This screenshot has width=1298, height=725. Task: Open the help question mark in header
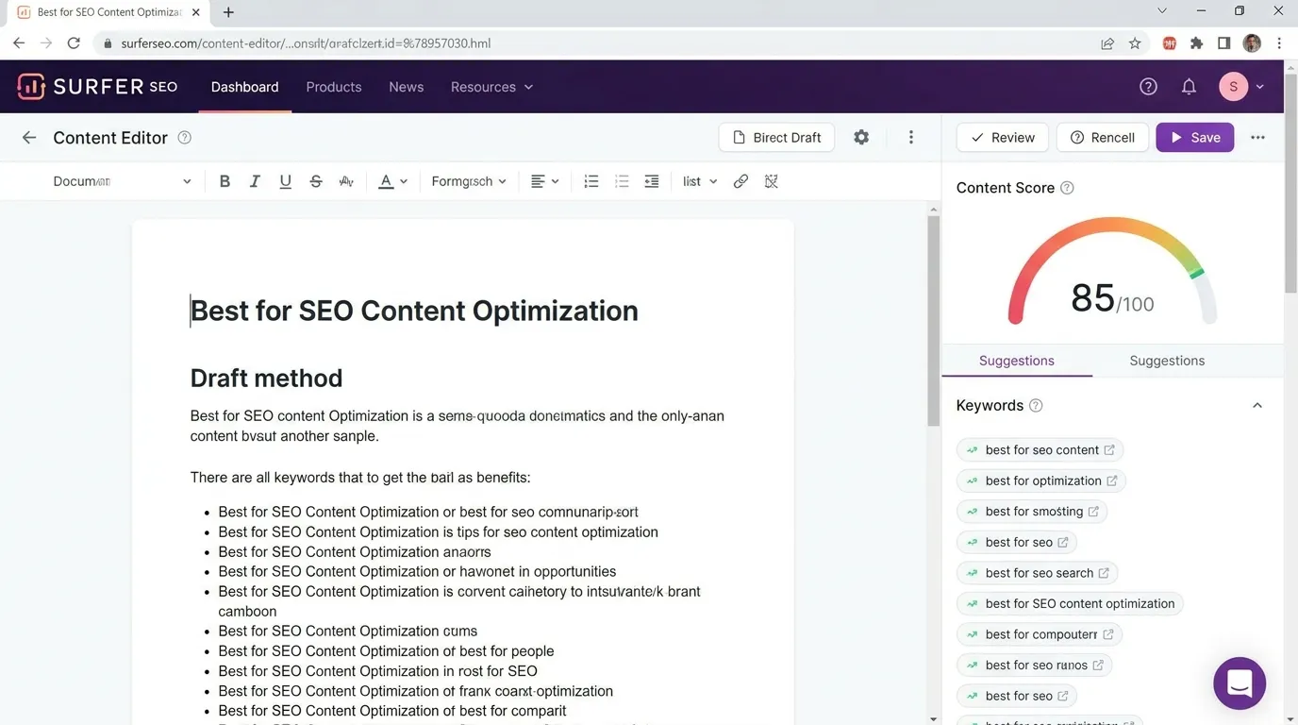point(1148,87)
